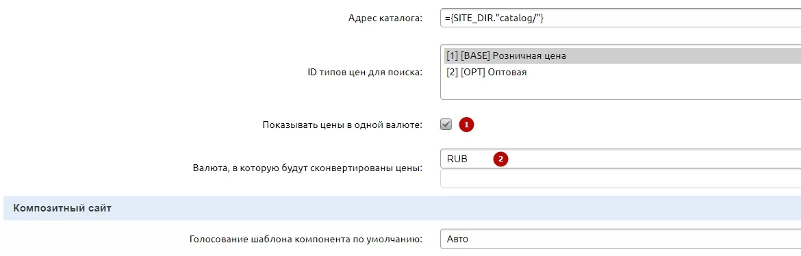801x256 pixels.
Task: Collapse the 'Композитный сайт' section header
Action: click(402, 208)
